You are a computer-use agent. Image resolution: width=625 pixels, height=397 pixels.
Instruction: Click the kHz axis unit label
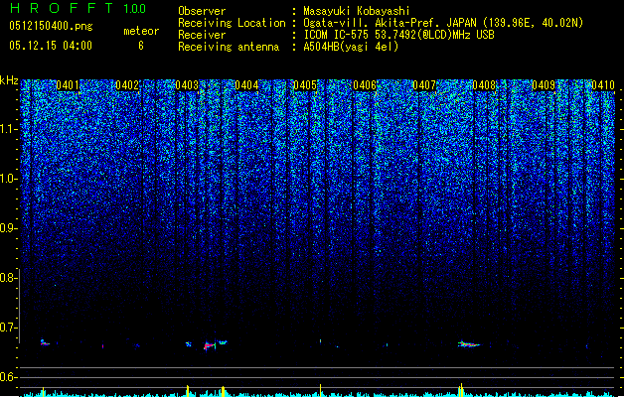tap(9, 80)
